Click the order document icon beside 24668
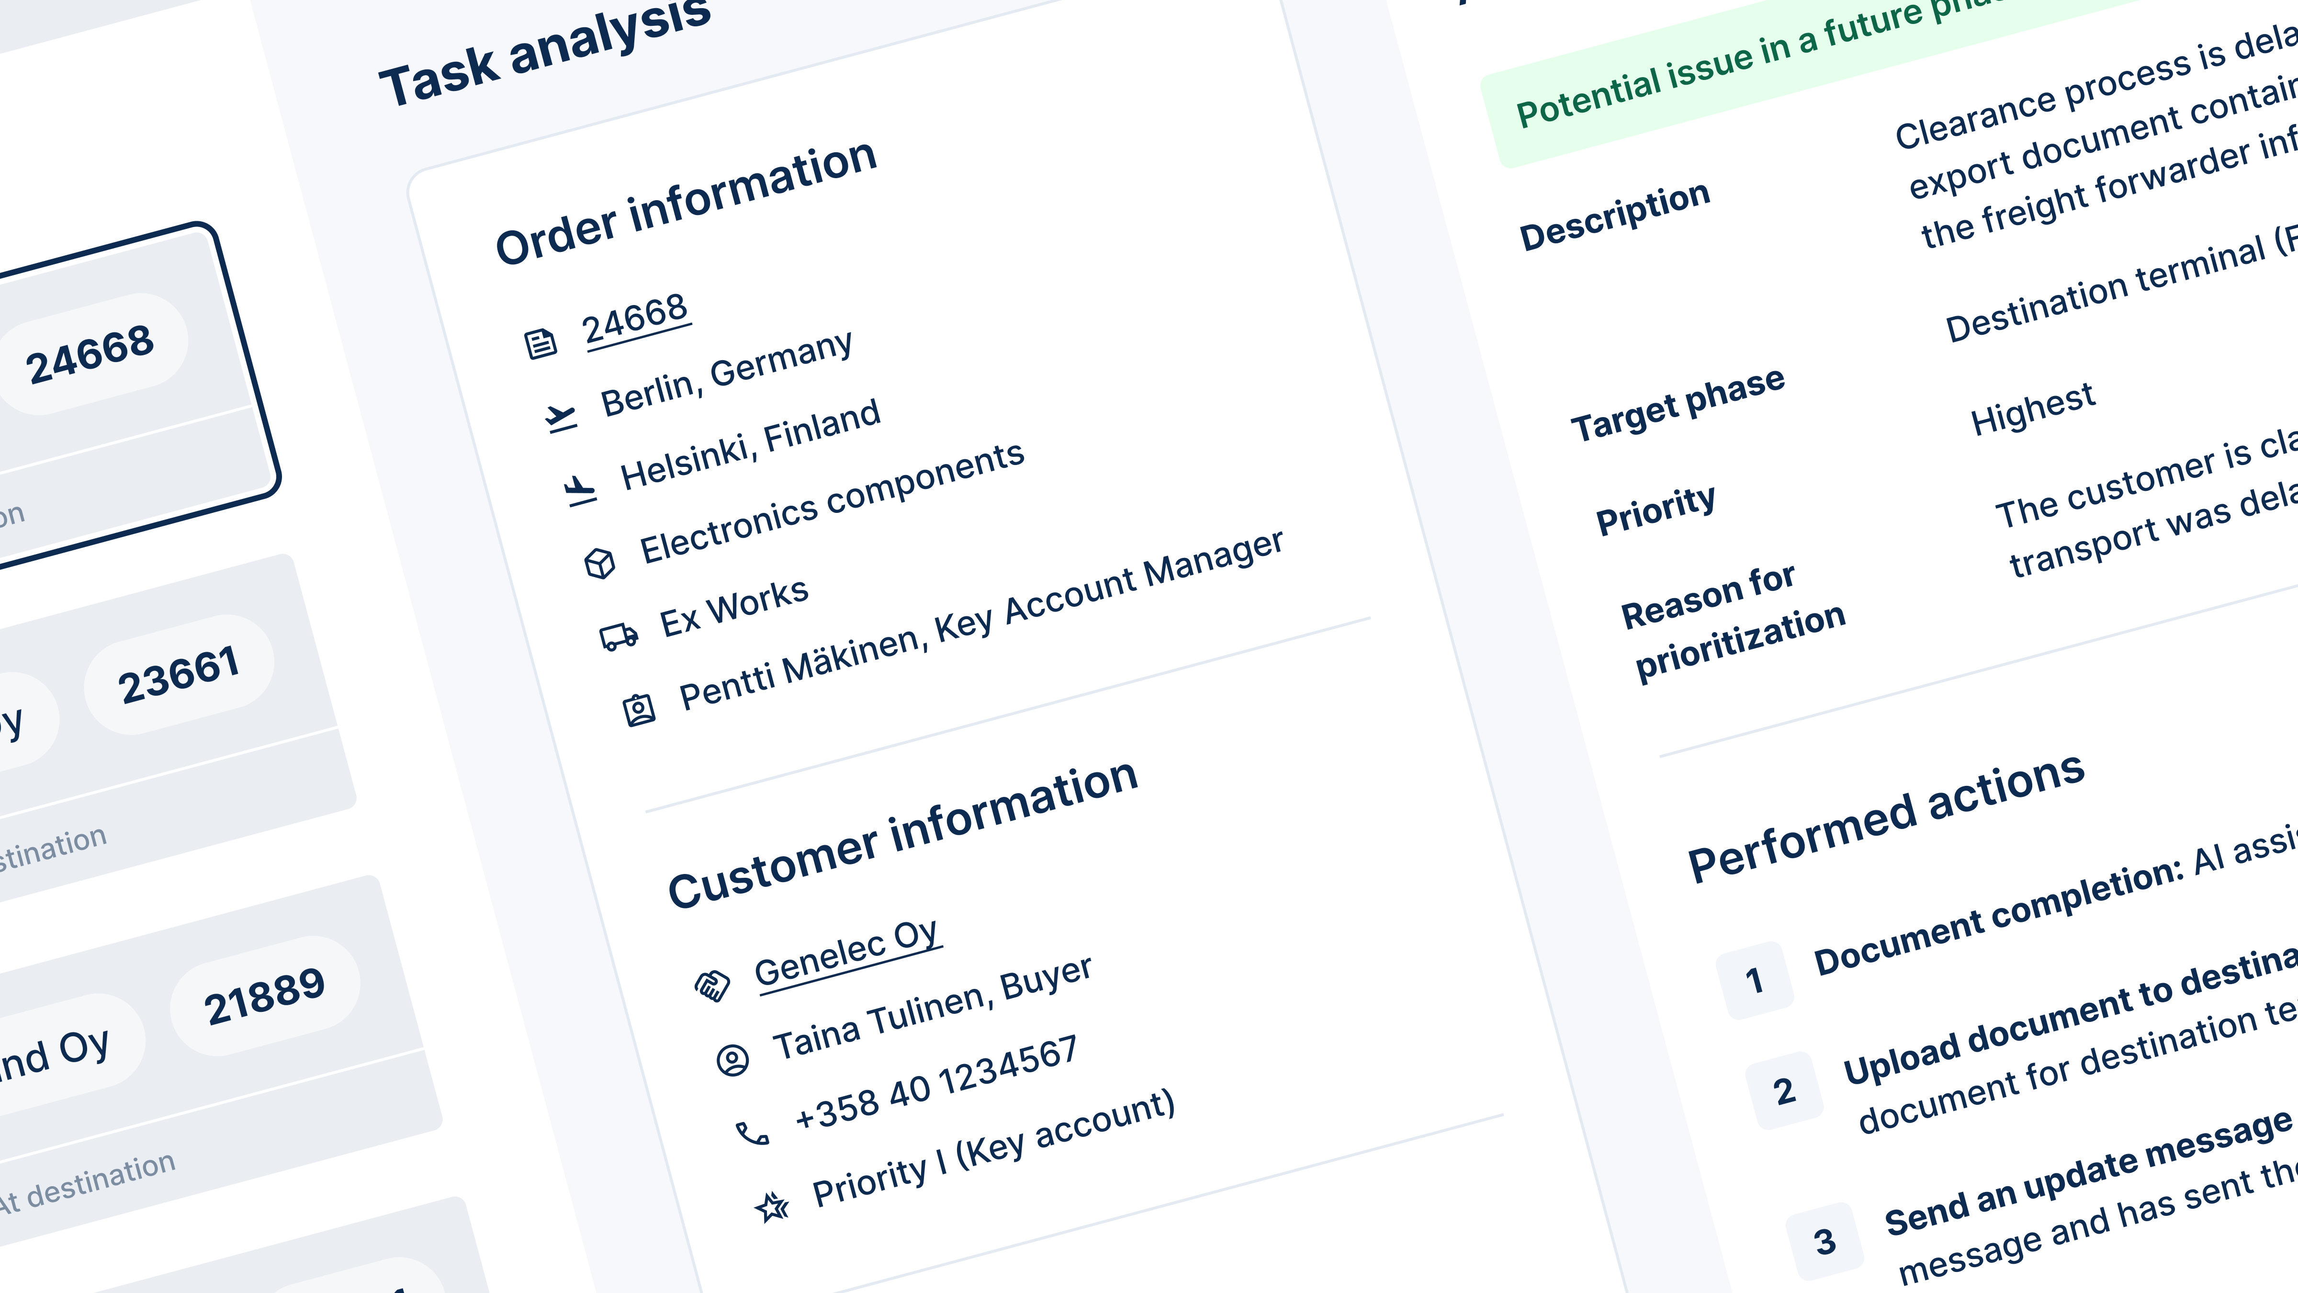2298x1293 pixels. tap(540, 343)
